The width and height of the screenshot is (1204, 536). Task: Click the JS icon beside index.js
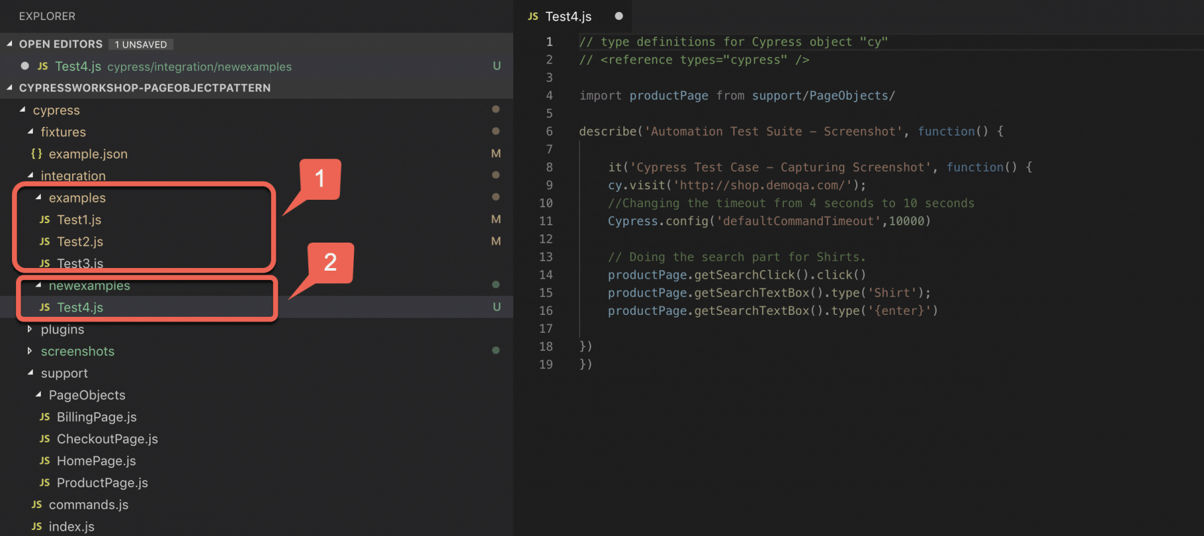coord(37,527)
